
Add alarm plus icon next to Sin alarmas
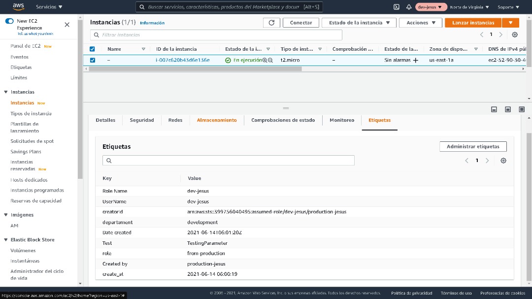point(416,60)
